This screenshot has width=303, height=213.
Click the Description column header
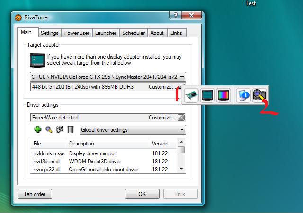coord(107,144)
